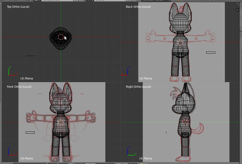
Task: Click the small rectangle object in Back Ortho view
Action: click(211, 53)
